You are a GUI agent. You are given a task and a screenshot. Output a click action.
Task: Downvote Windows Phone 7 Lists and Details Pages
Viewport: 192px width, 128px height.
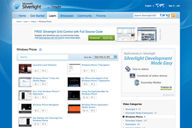[44, 84]
